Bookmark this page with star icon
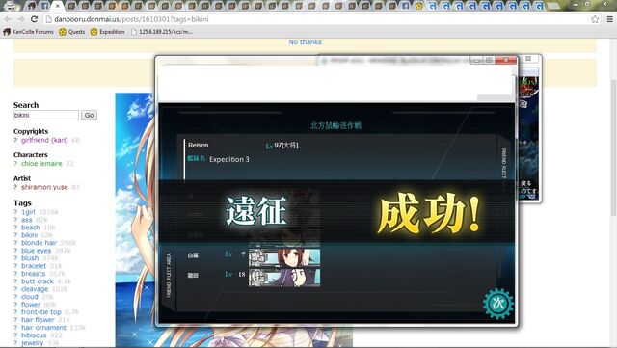 595,19
